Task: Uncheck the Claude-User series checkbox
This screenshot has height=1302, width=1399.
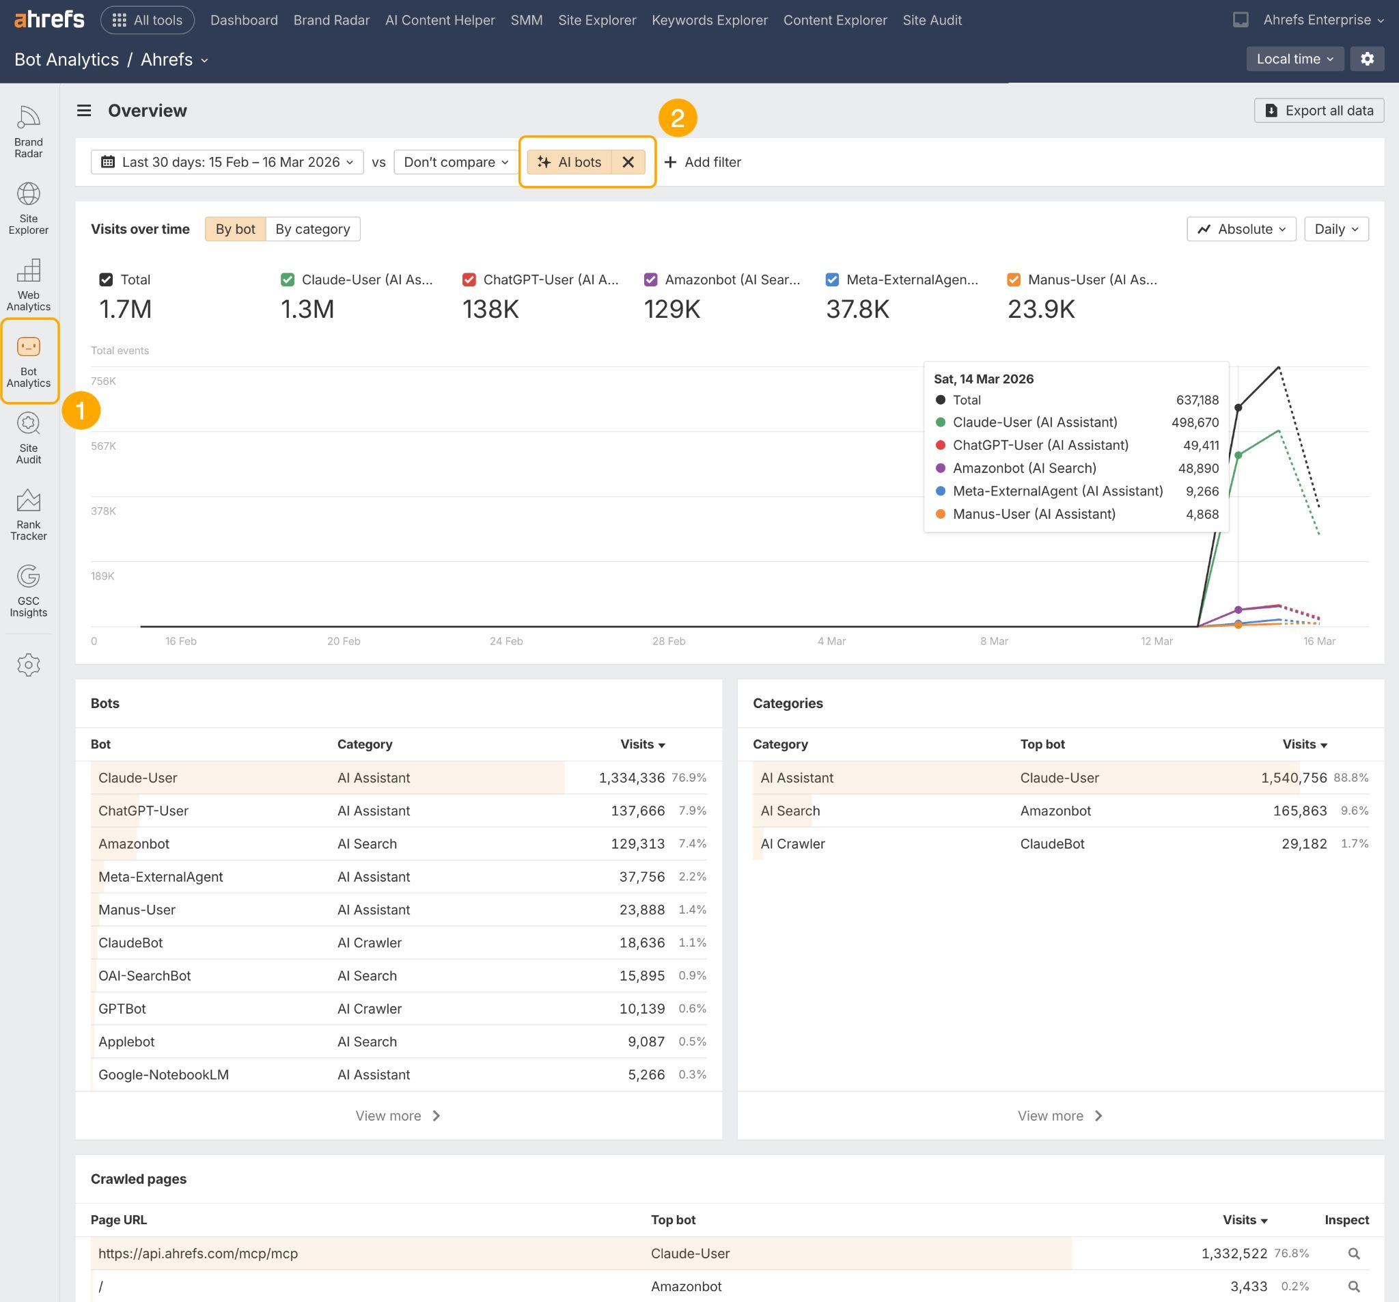Action: [287, 280]
